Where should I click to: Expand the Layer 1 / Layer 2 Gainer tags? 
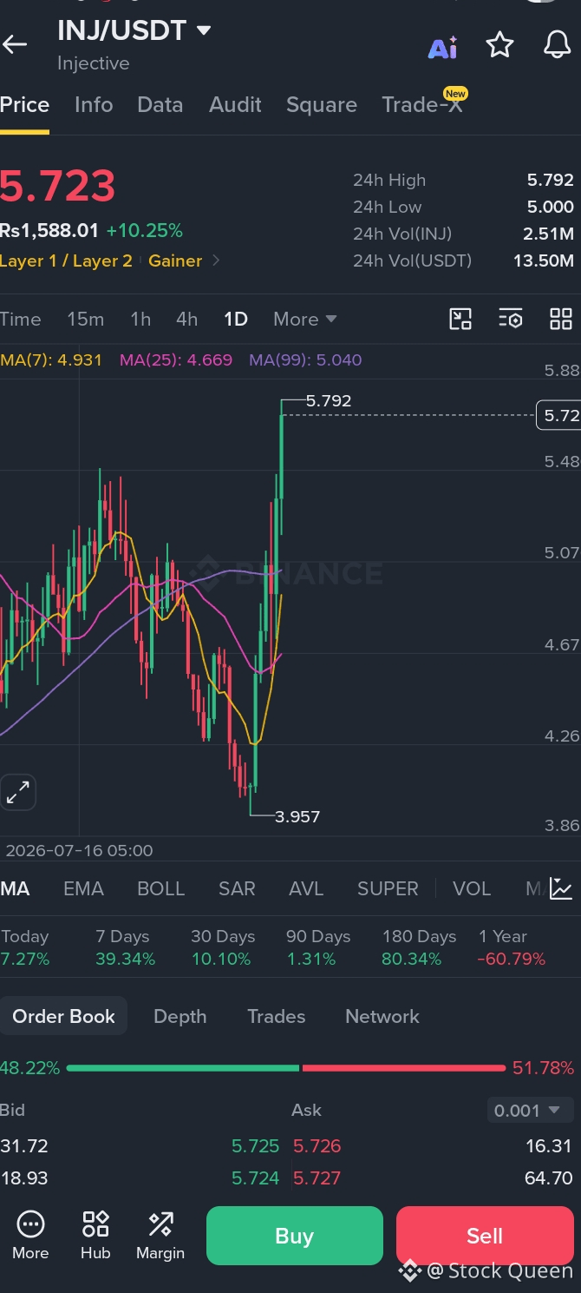[216, 261]
